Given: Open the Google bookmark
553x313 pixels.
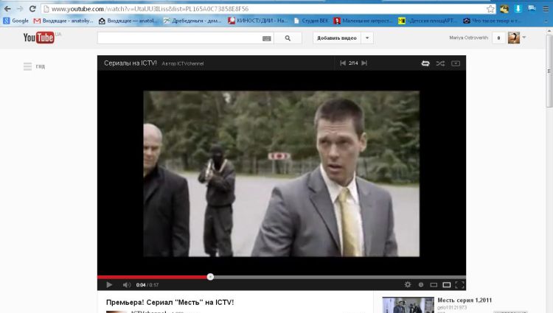Looking at the screenshot, I should tap(16, 21).
